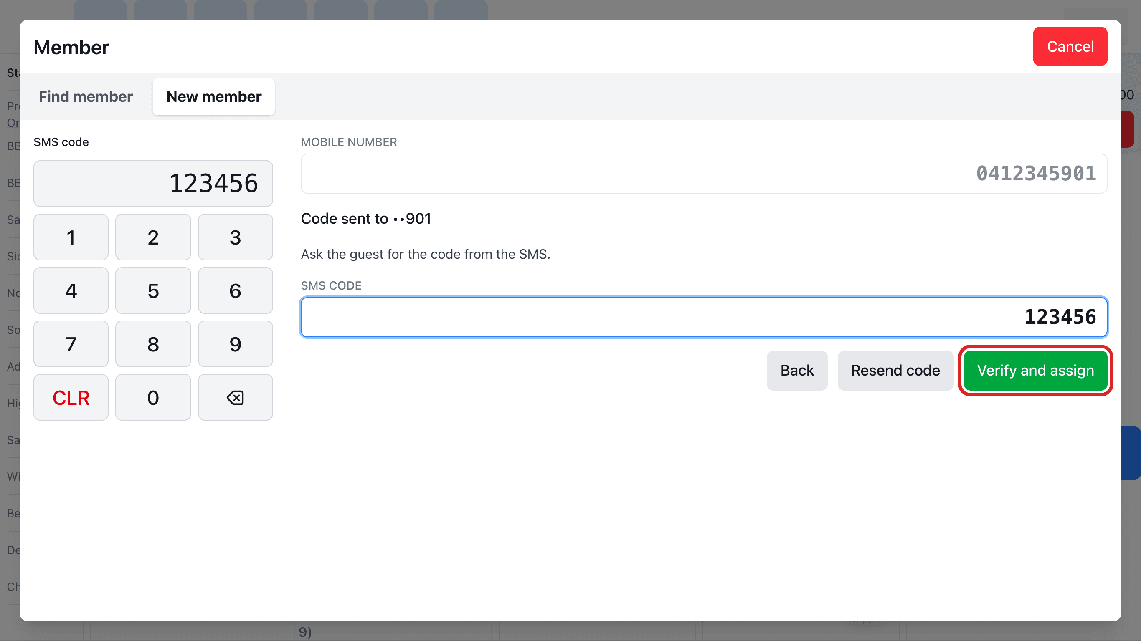Image resolution: width=1141 pixels, height=641 pixels.
Task: Click the 'Code sent to ••901' text
Action: tap(366, 218)
